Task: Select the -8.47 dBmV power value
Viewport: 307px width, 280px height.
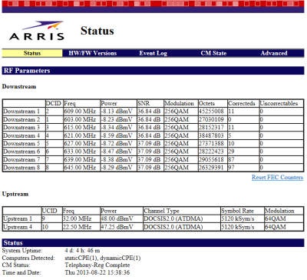Action: (x=117, y=152)
